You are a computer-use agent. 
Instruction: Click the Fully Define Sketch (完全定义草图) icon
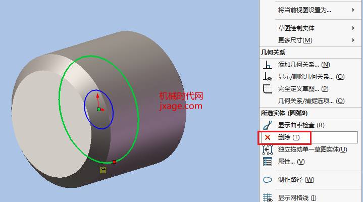268,89
